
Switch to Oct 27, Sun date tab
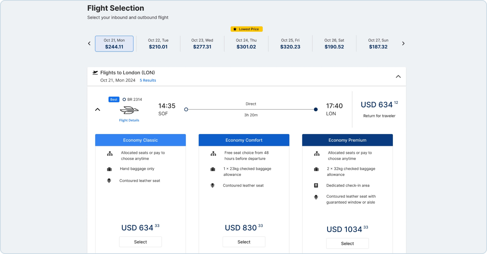point(378,44)
